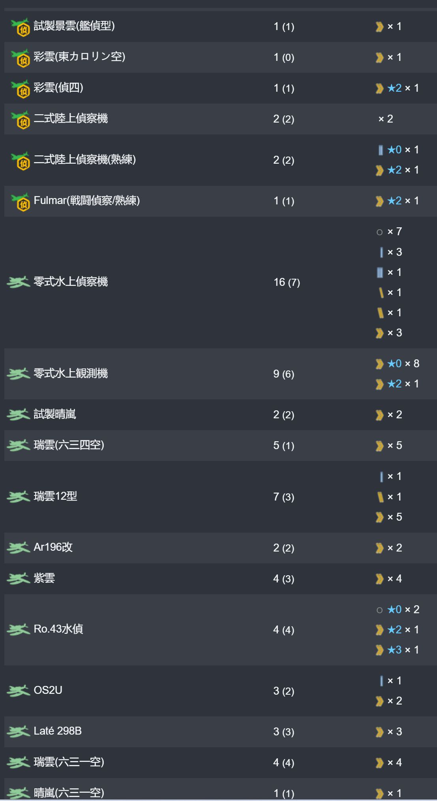
Task: Click the 9 (6) count for 零式水上観測機
Action: click(284, 374)
